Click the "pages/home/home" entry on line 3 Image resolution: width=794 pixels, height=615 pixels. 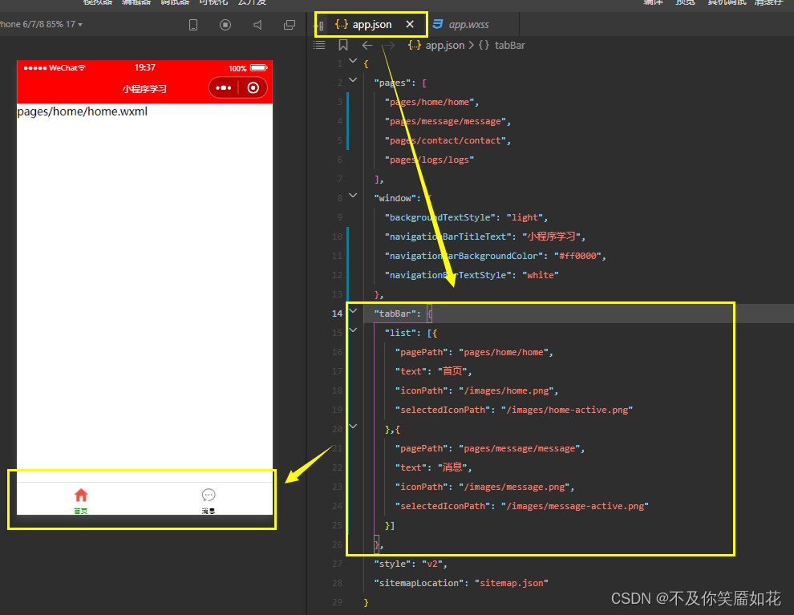(x=429, y=103)
